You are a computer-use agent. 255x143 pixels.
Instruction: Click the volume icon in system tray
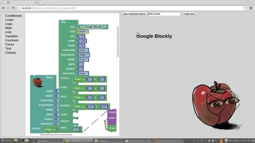(209, 141)
